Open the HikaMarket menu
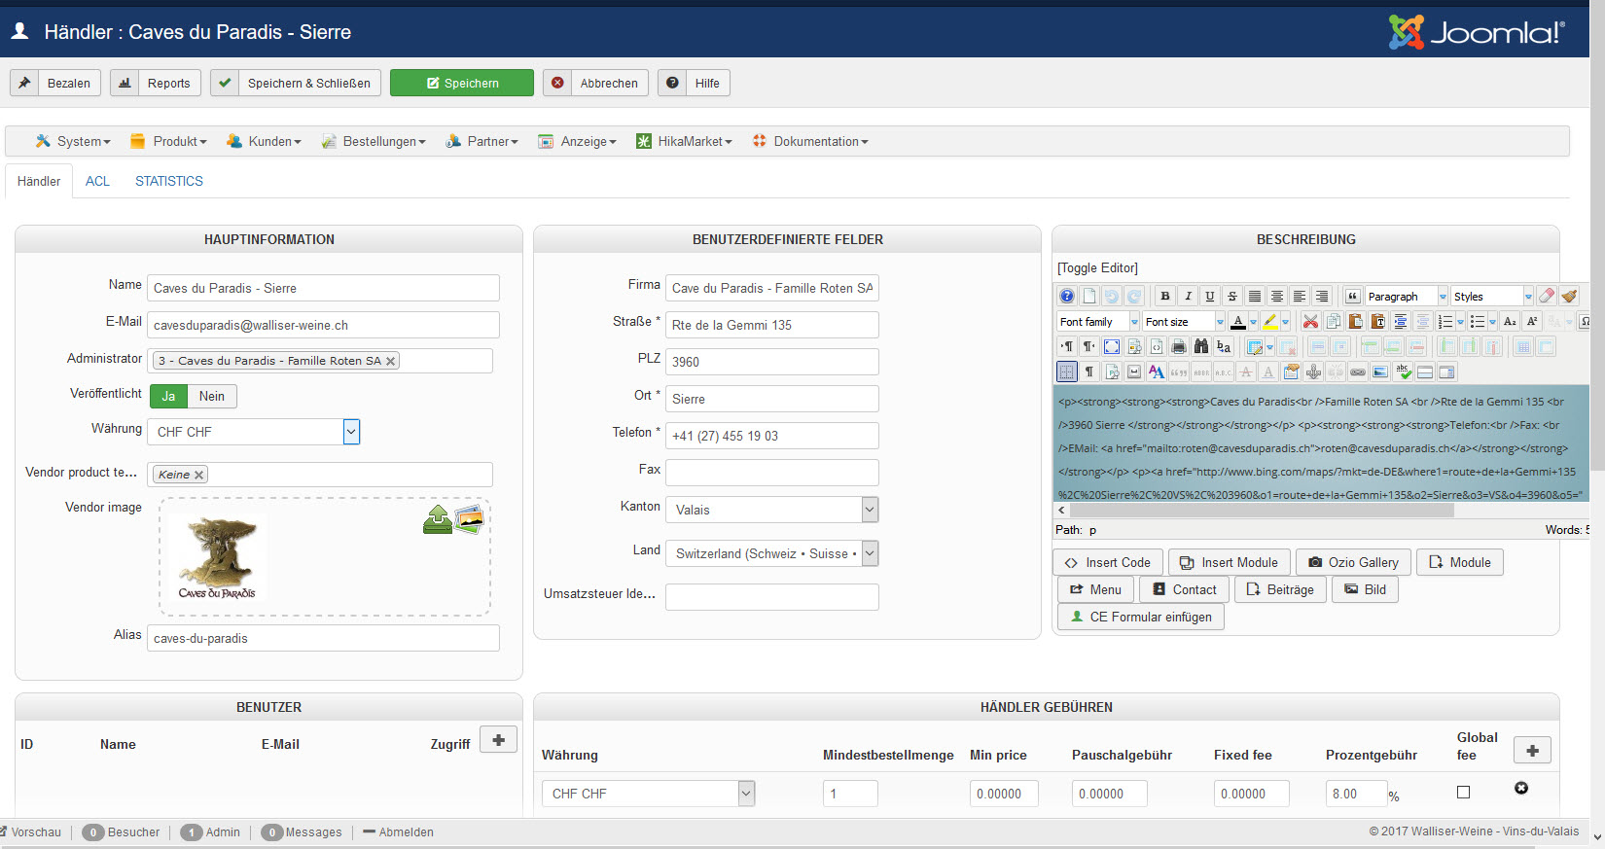This screenshot has width=1605, height=849. (684, 142)
